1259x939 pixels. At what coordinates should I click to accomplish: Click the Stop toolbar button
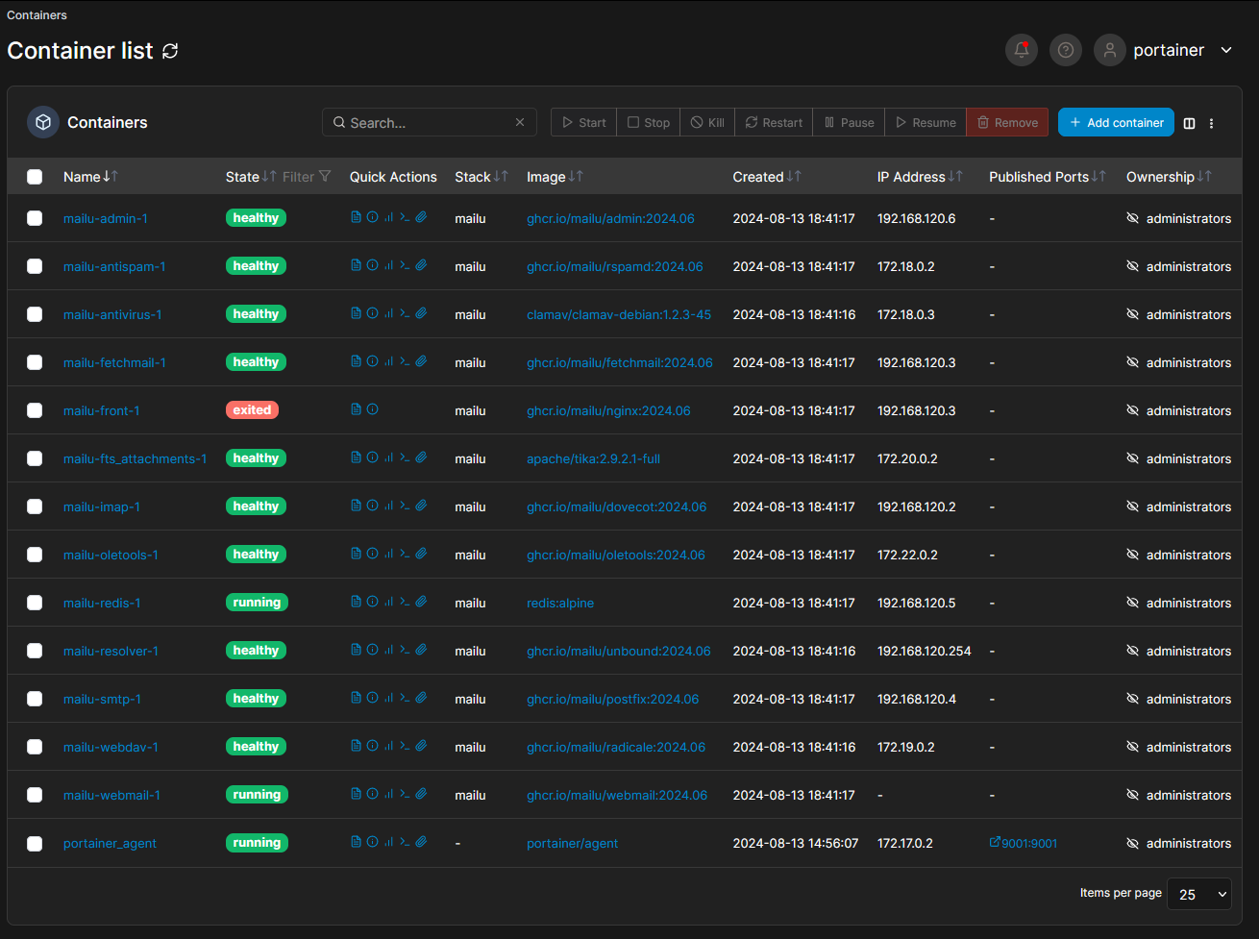(649, 122)
